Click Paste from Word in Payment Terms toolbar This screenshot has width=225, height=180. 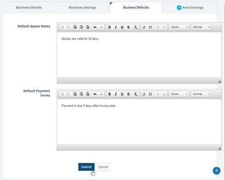pos(88,94)
